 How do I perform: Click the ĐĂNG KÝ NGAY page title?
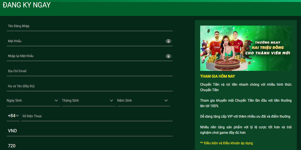[26, 5]
